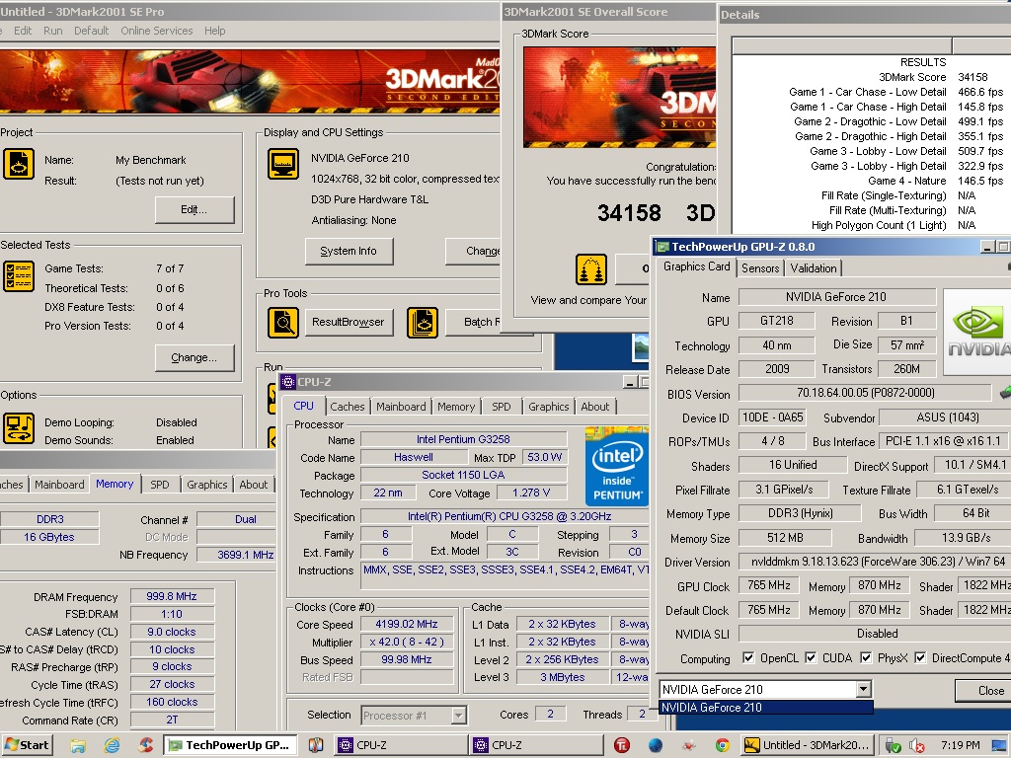
Task: Click the 3DMark Score value 34158 in Details
Action: [x=972, y=77]
